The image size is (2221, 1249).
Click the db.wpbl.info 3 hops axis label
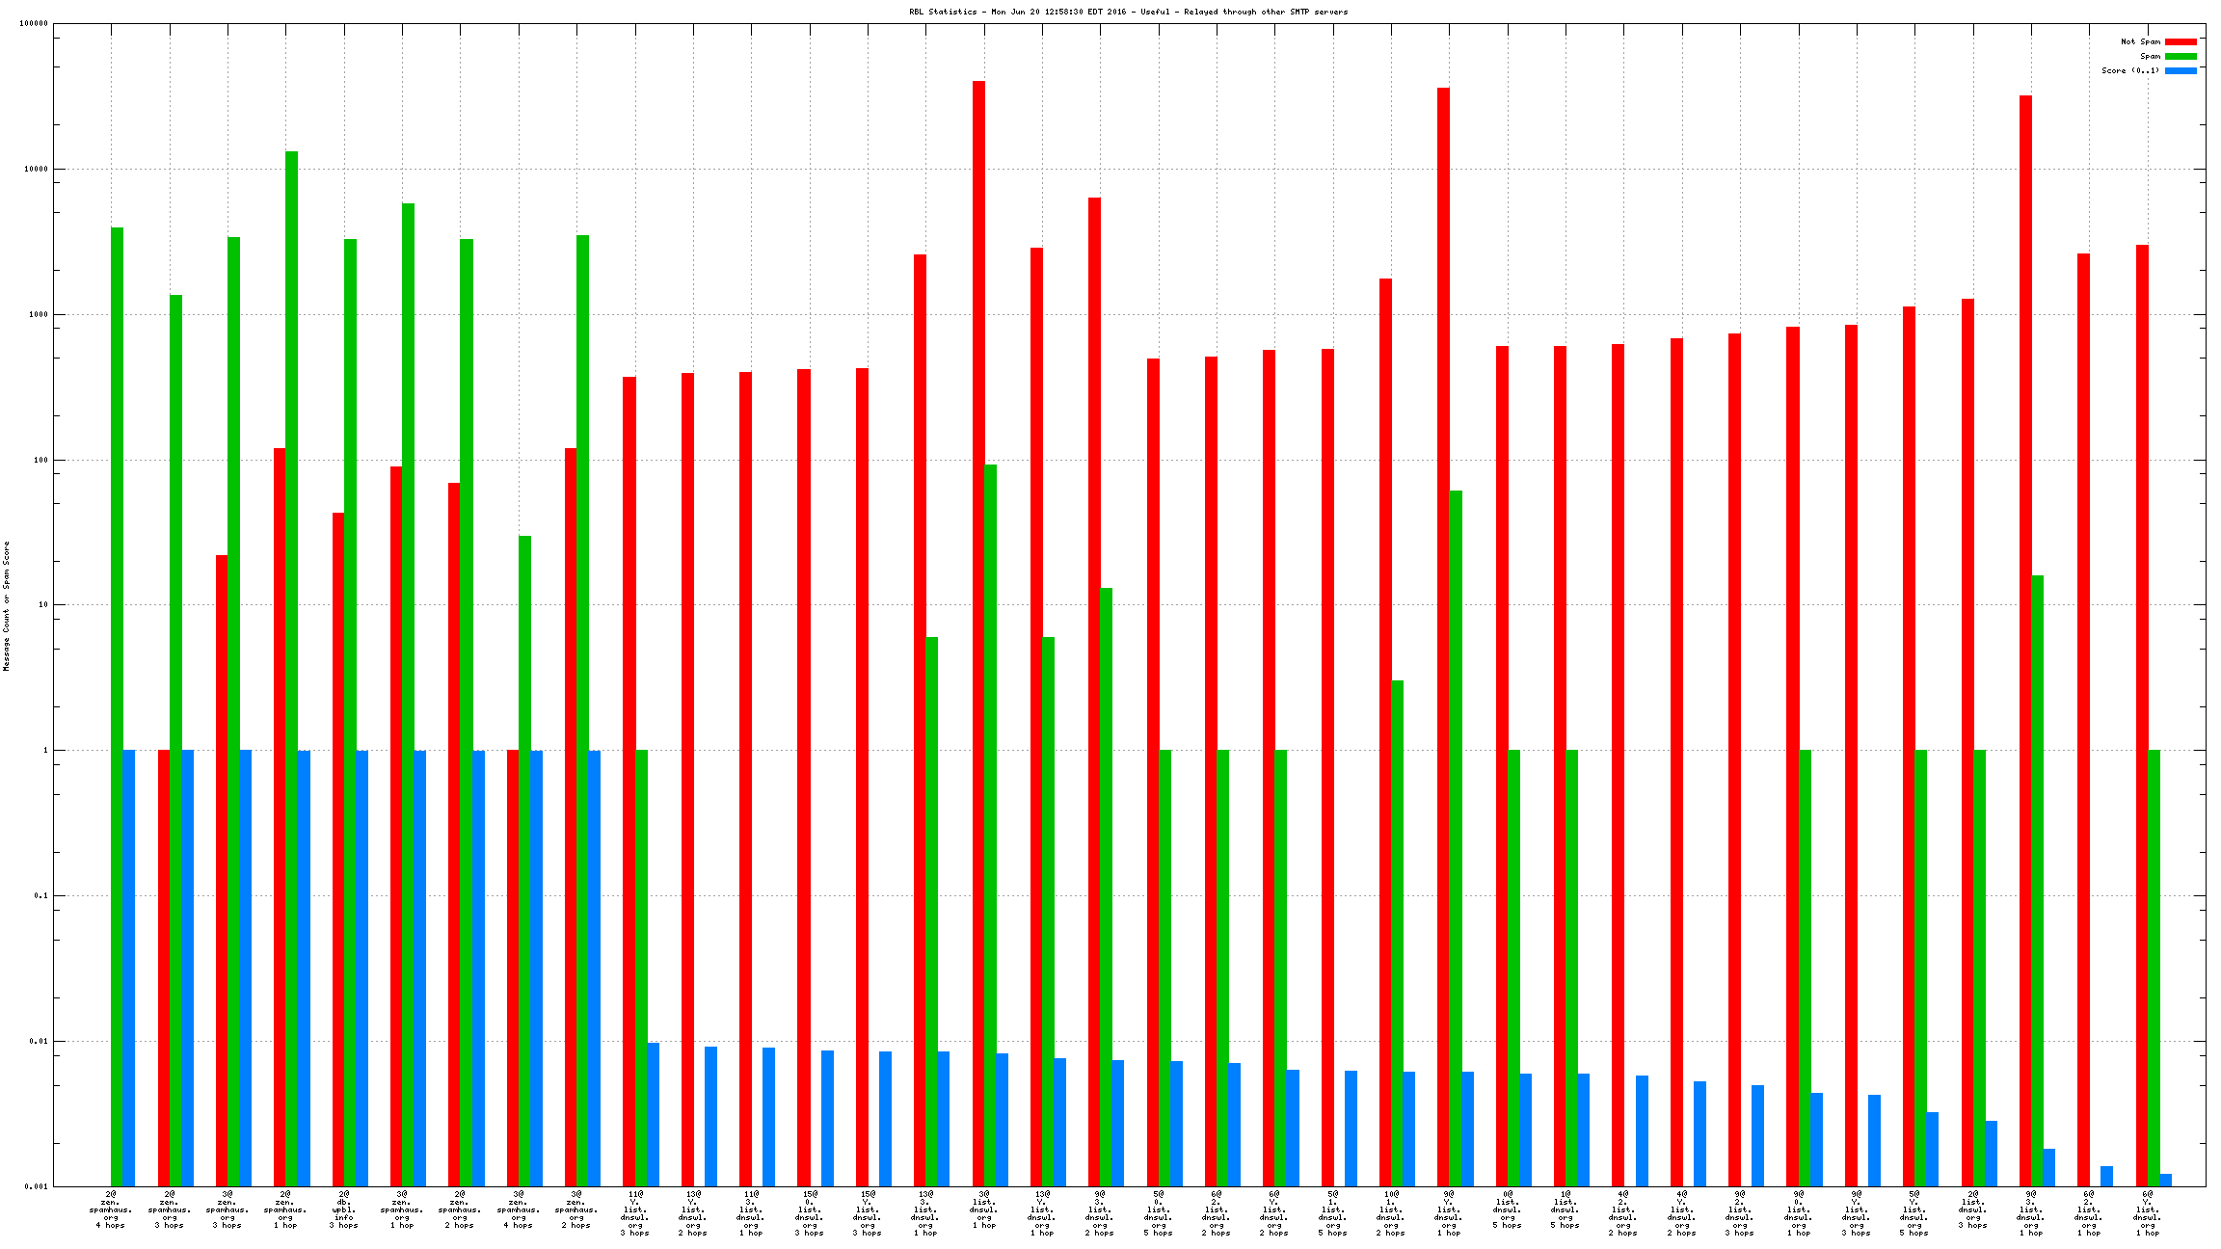344,1209
